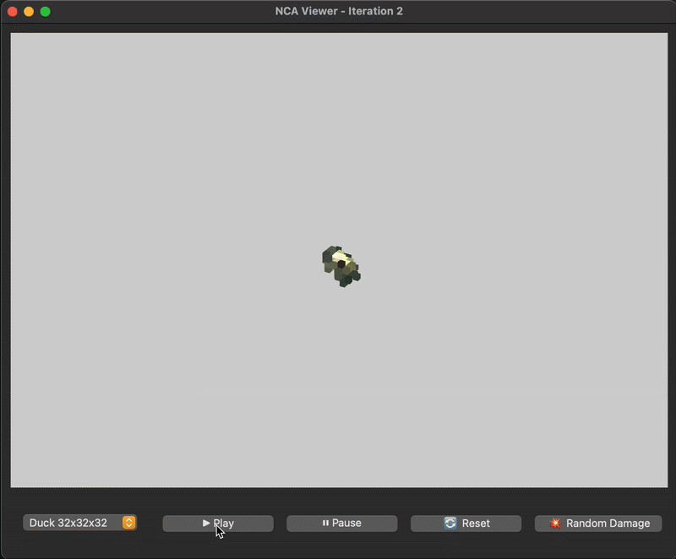Click the Pause button label
This screenshot has width=676, height=559.
348,524
